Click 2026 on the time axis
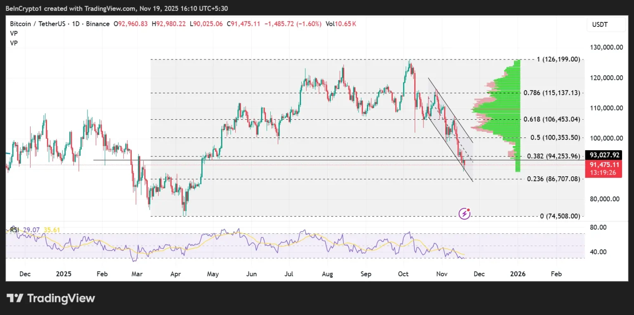Viewport: 634px width, 315px height. [518, 274]
